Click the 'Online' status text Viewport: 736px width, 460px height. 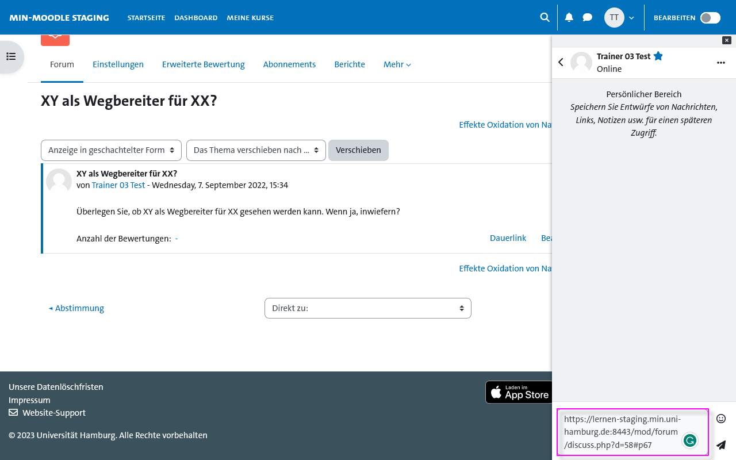click(609, 69)
